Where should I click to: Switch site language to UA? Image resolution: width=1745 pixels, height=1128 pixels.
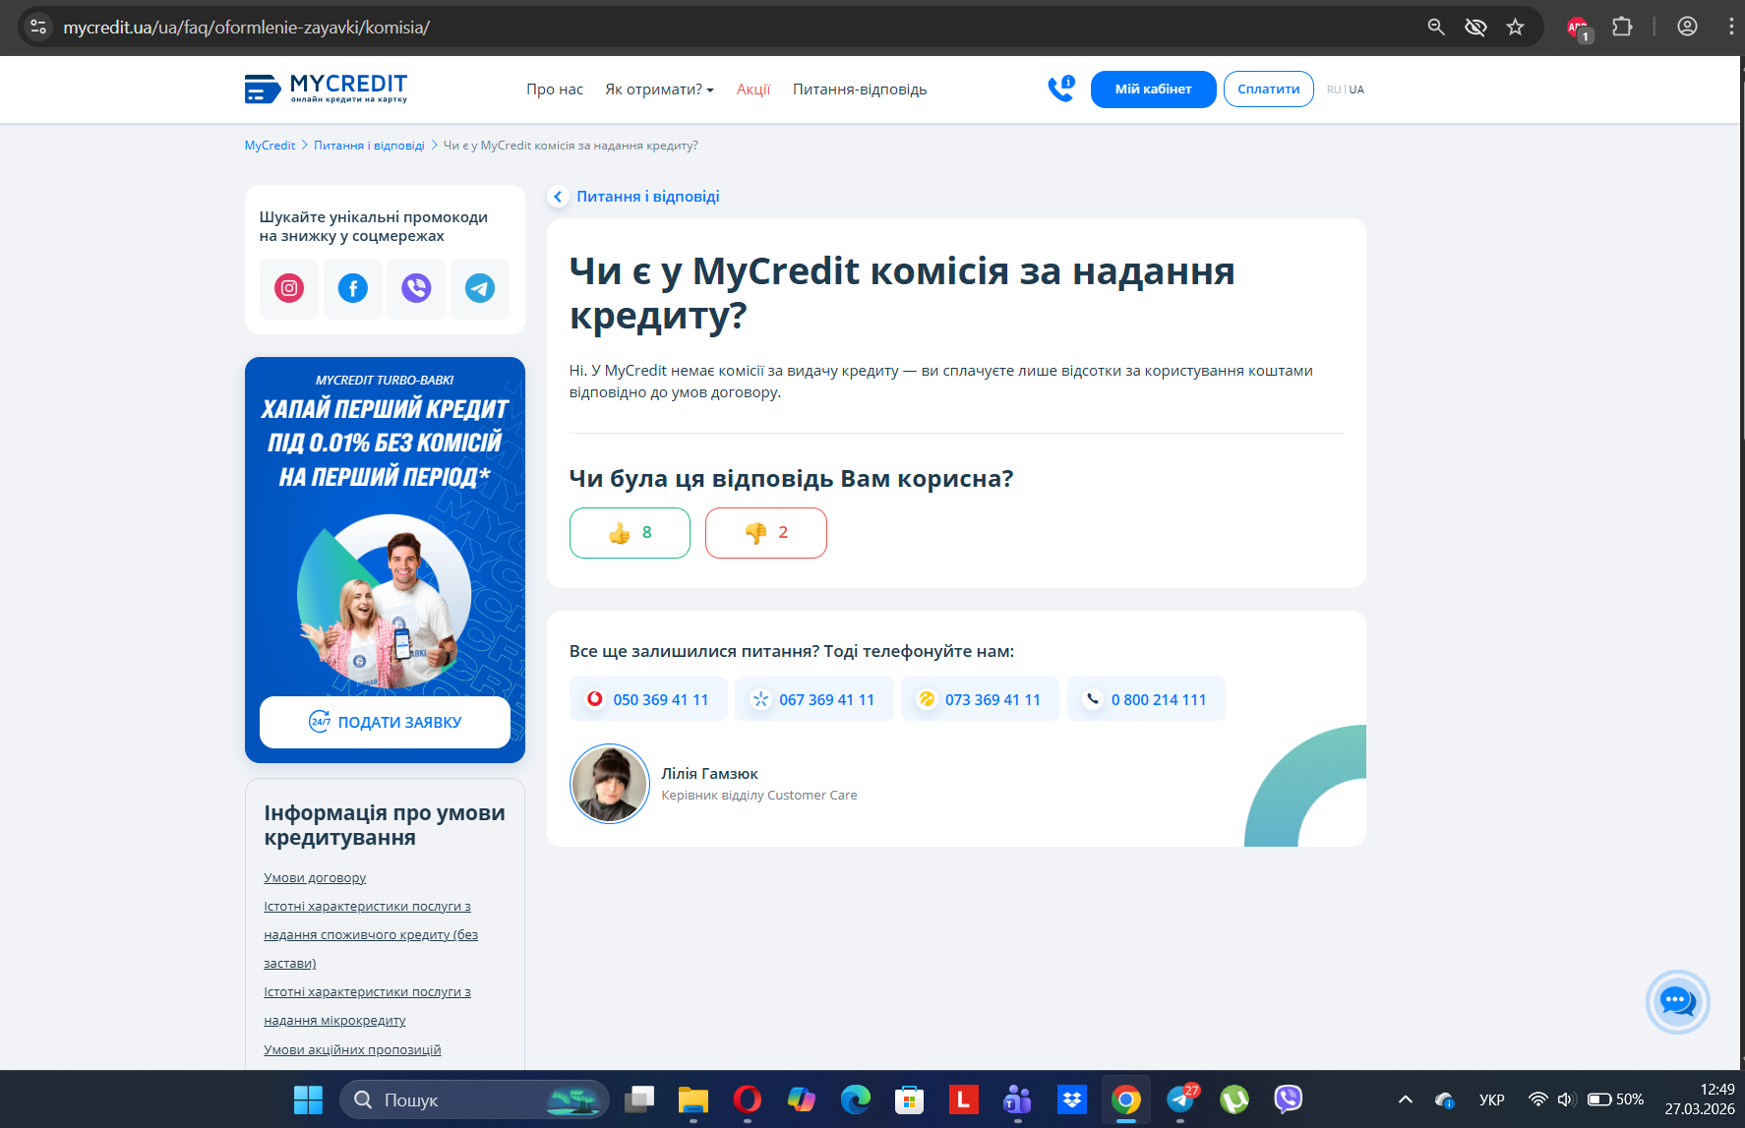(x=1356, y=89)
